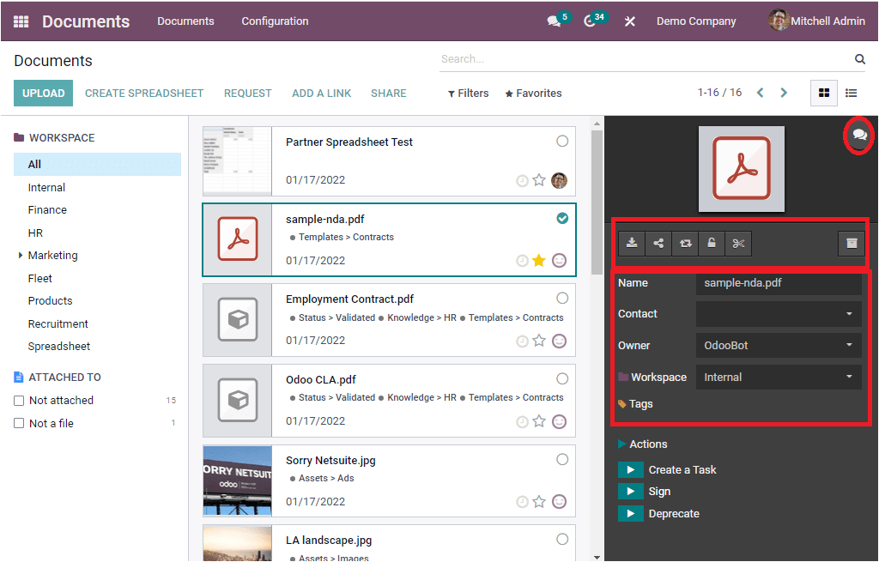Select the Sorry Netsuite.jpg record circle
The width and height of the screenshot is (879, 562).
(562, 459)
